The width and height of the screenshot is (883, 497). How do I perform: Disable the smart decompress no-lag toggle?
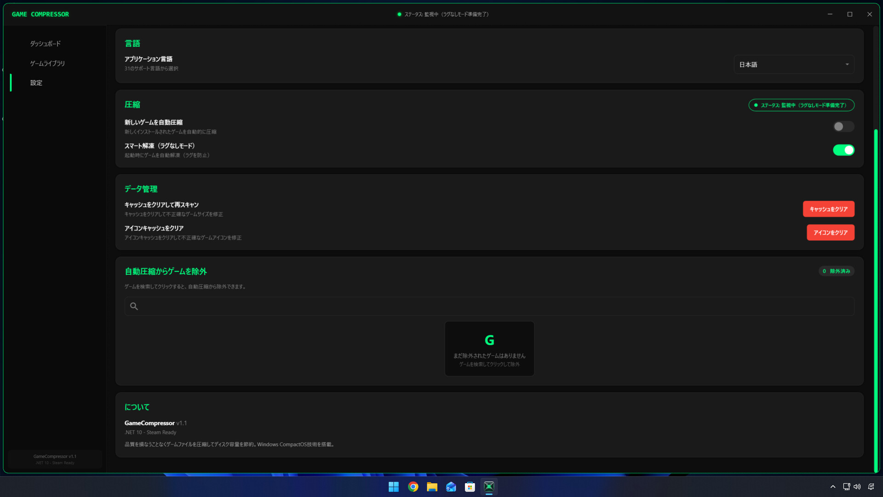pyautogui.click(x=843, y=150)
